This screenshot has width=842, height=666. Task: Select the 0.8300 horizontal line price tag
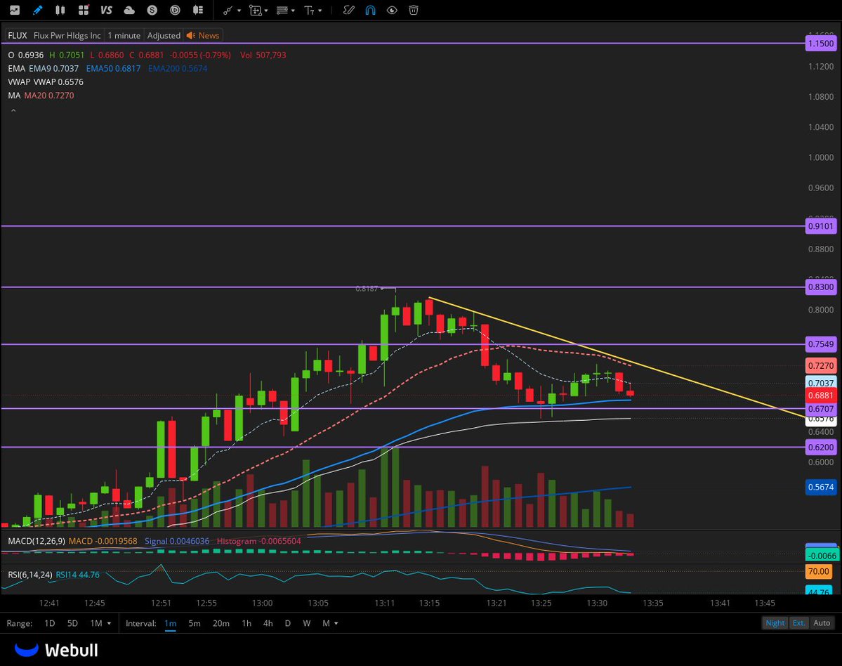[821, 287]
